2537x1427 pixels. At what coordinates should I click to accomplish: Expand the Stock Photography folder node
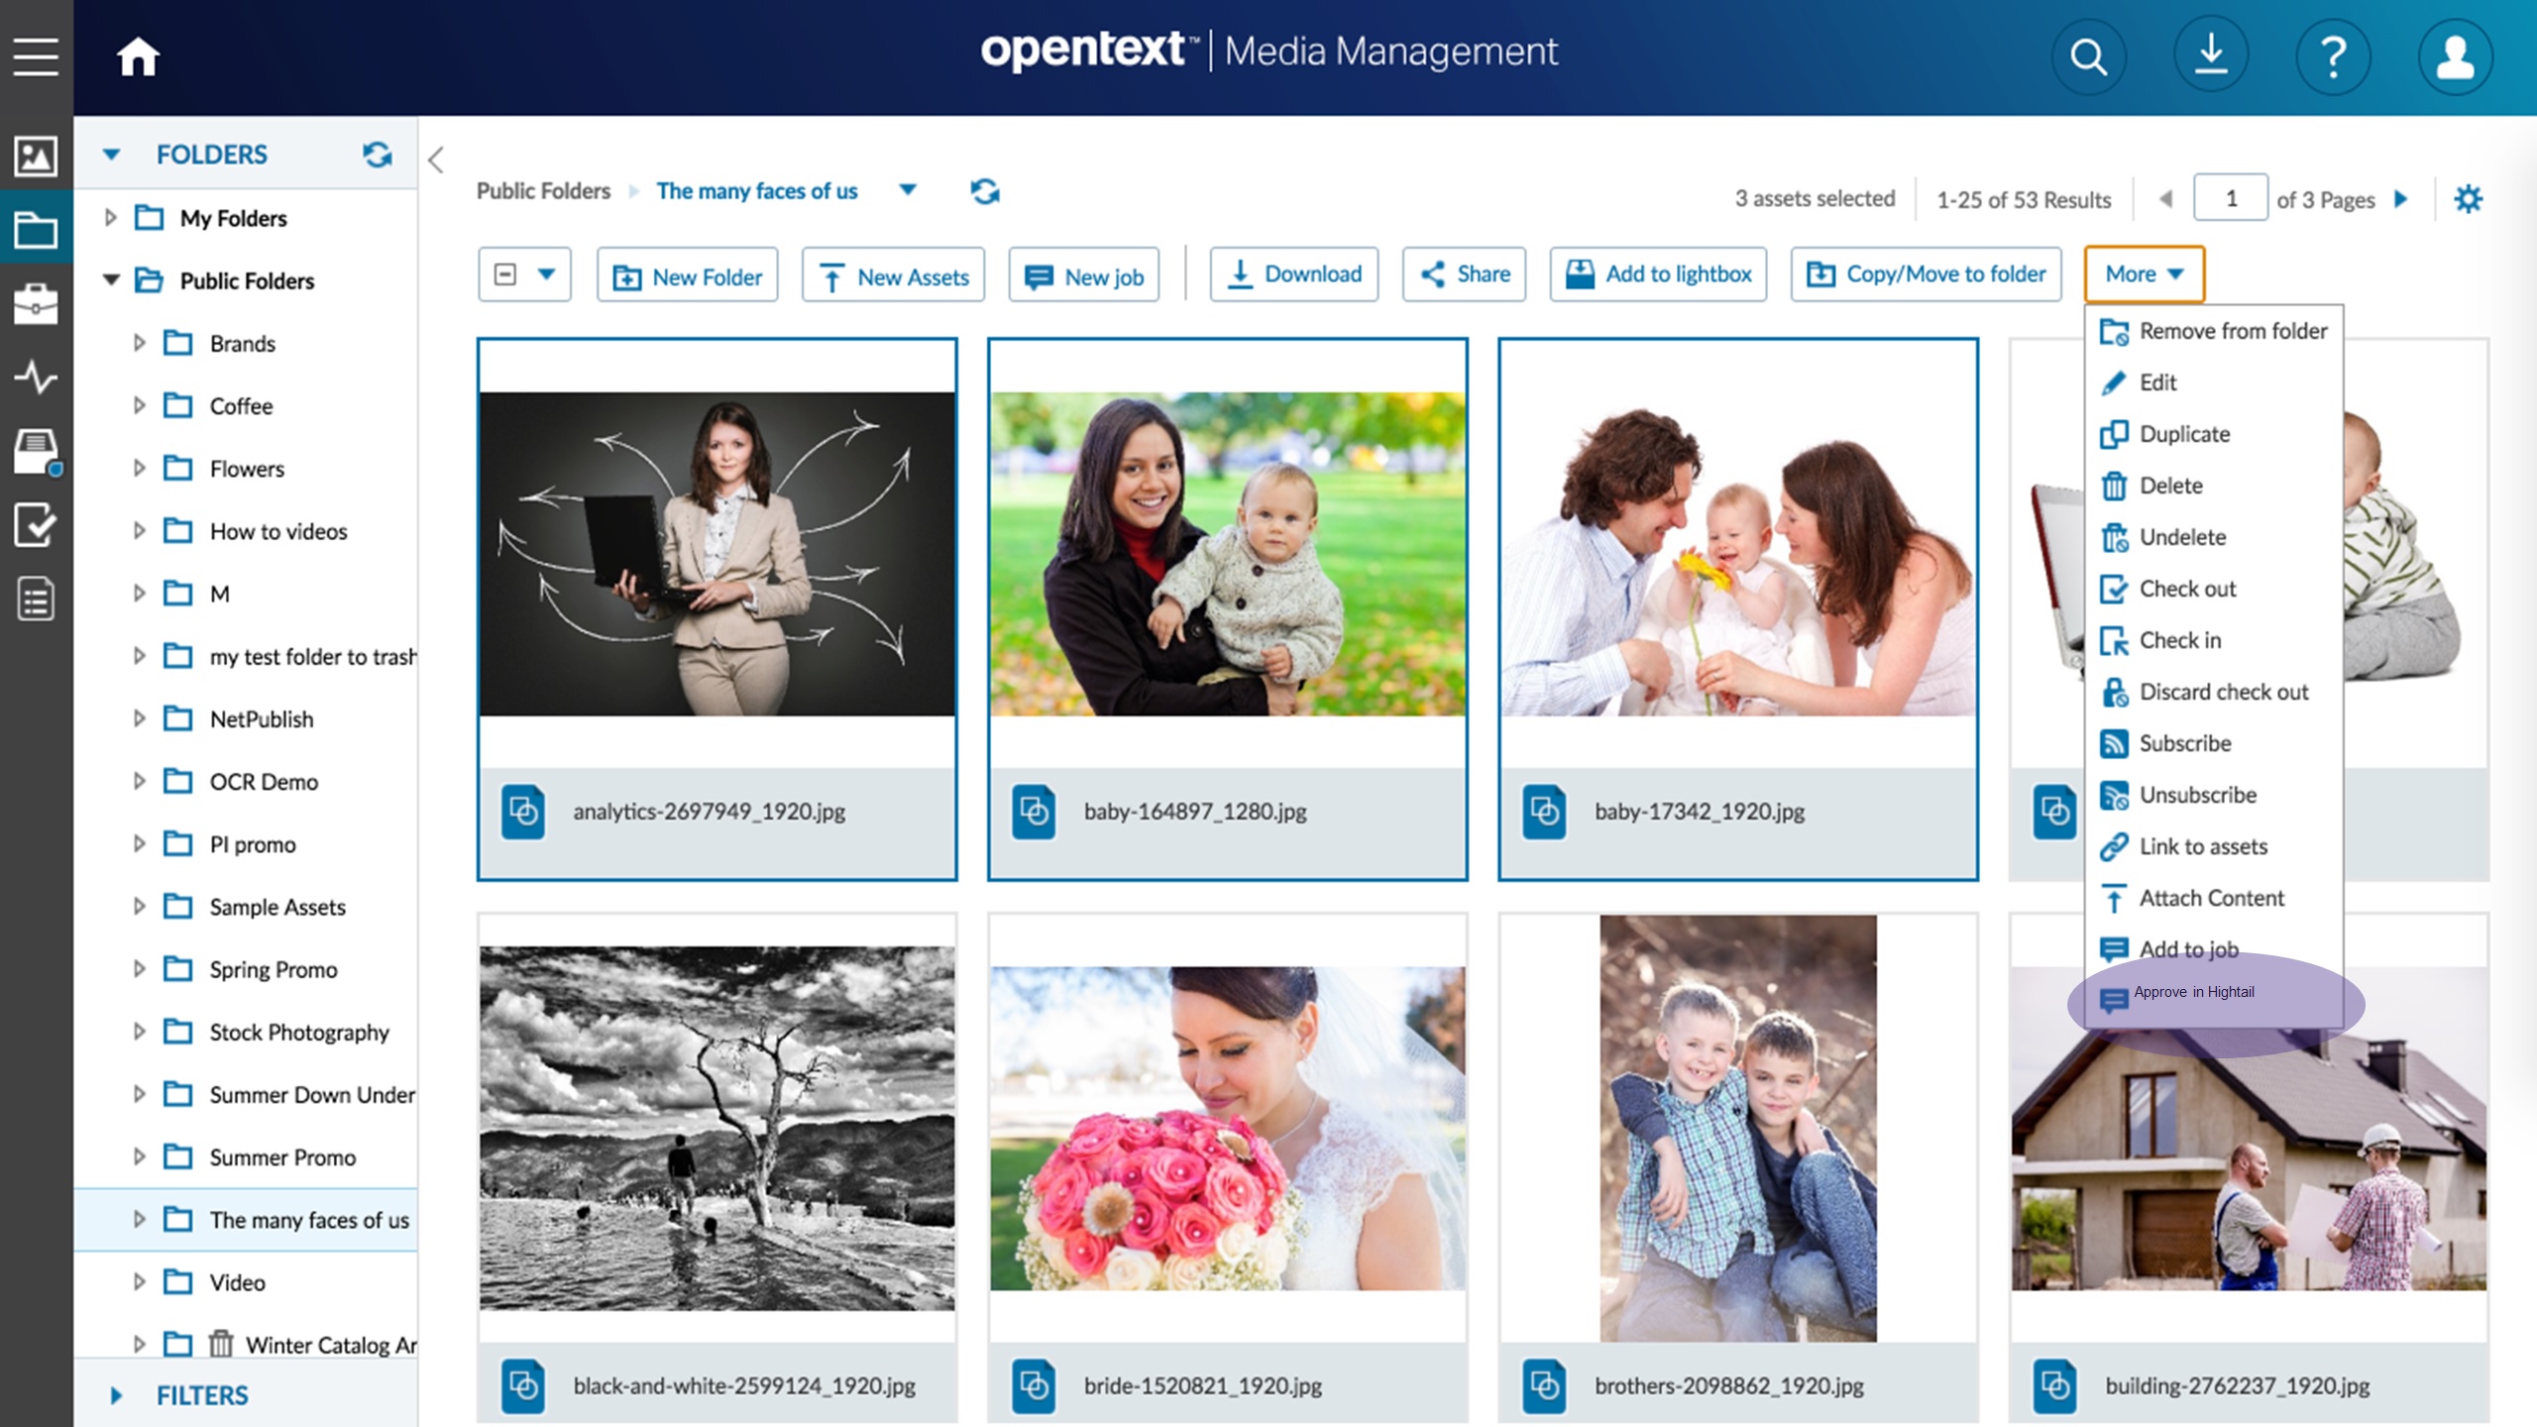[x=139, y=1032]
